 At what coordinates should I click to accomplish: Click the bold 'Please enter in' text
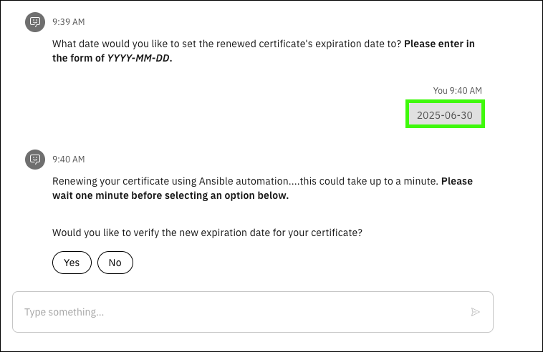pyautogui.click(x=439, y=44)
